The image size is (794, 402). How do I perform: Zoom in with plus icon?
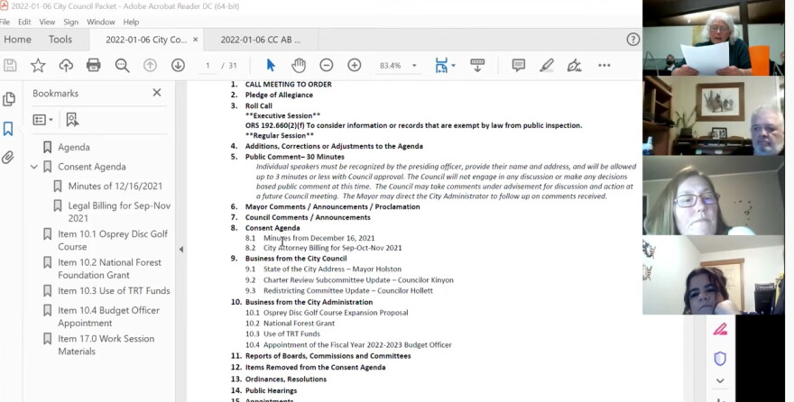[355, 65]
